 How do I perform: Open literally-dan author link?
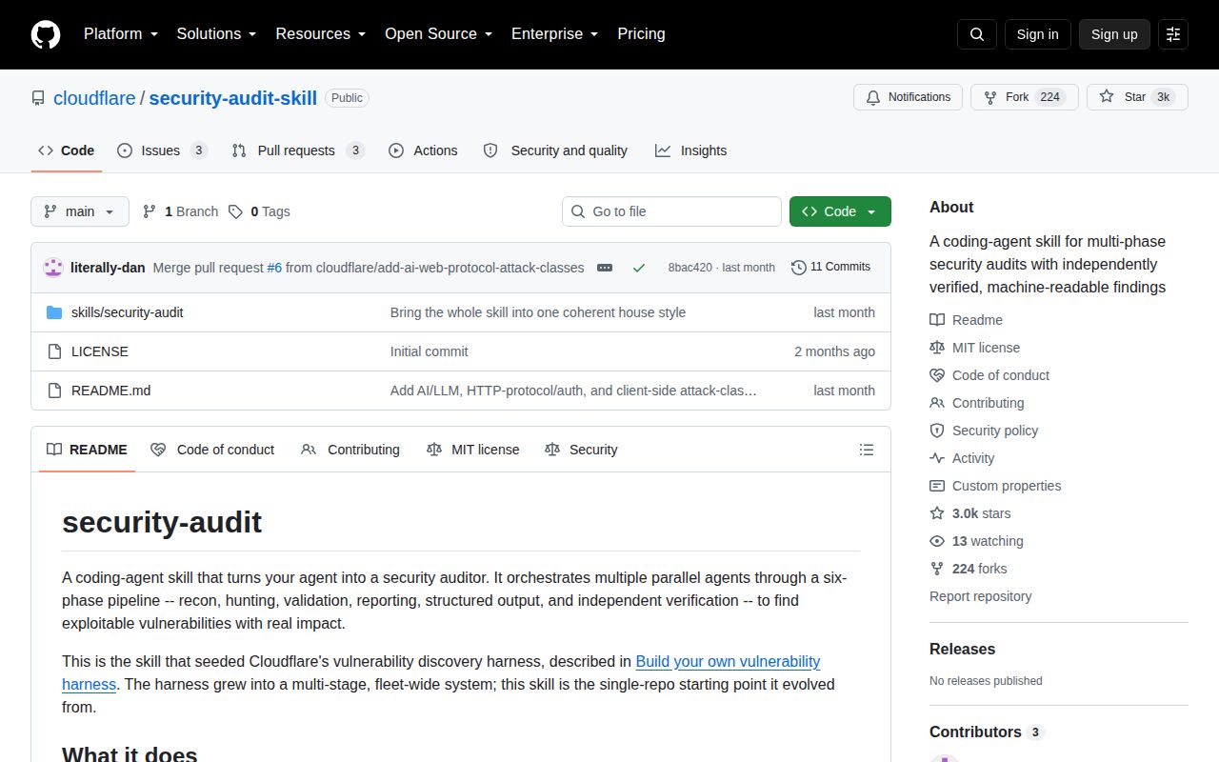(x=108, y=268)
